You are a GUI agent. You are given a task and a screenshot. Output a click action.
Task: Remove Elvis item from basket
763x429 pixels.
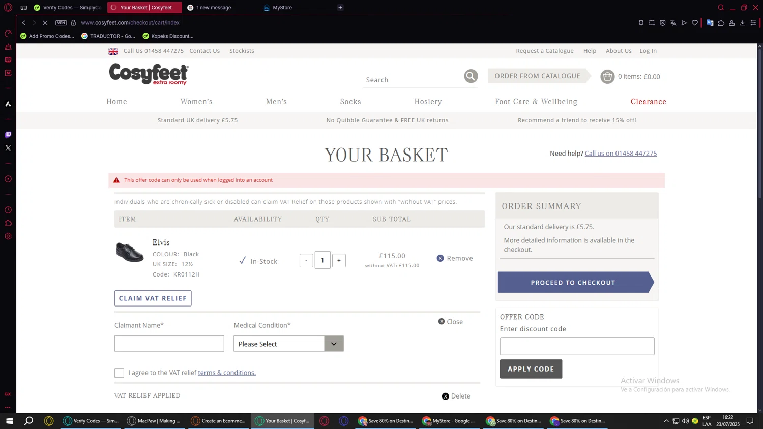click(455, 258)
